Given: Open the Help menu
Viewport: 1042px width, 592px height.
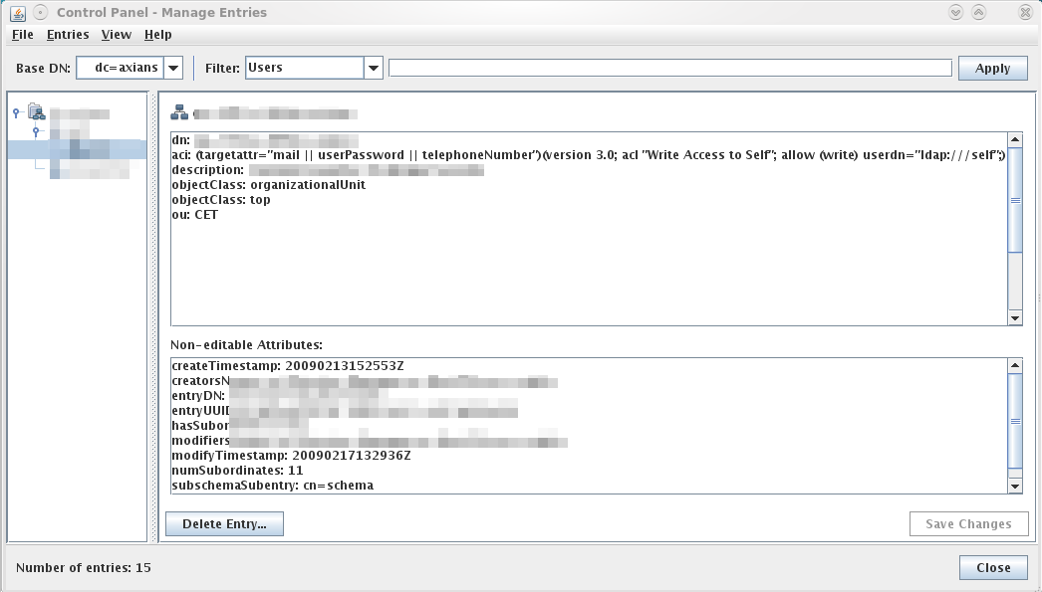Looking at the screenshot, I should 157,35.
